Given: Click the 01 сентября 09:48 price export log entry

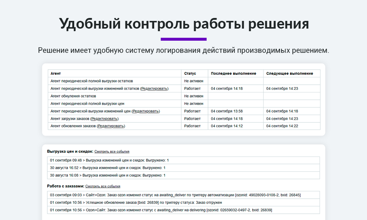Looking at the screenshot, I should pos(109,160).
